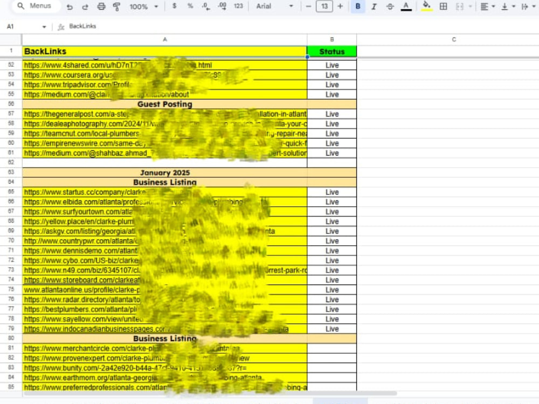Open the startus.cc company link cell

[x=164, y=192]
